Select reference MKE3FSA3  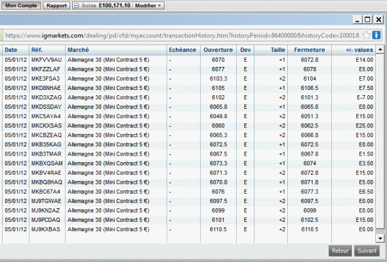45,79
